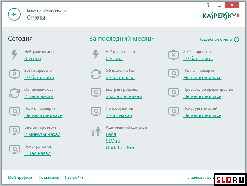Click the circled arrow next to Подробные отчеты

[x=237, y=40]
